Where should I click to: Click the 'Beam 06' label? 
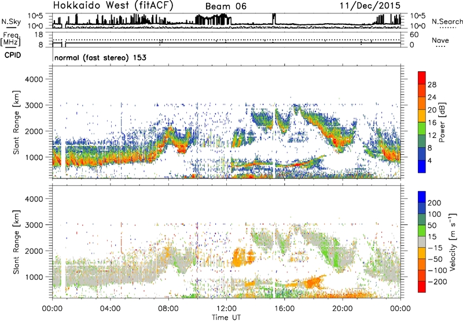(x=226, y=6)
